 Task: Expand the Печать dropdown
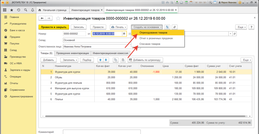(x=118, y=27)
